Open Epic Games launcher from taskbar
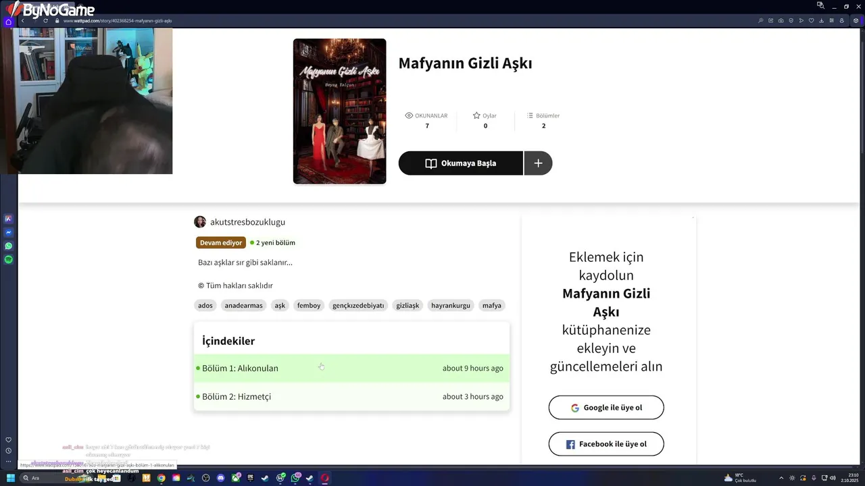This screenshot has height=486, width=865. tap(250, 478)
